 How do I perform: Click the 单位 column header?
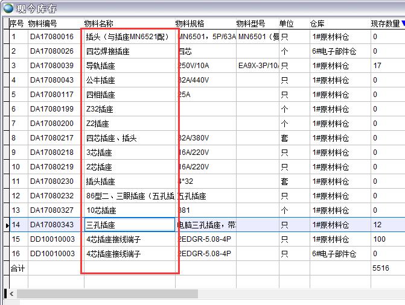coord(287,24)
